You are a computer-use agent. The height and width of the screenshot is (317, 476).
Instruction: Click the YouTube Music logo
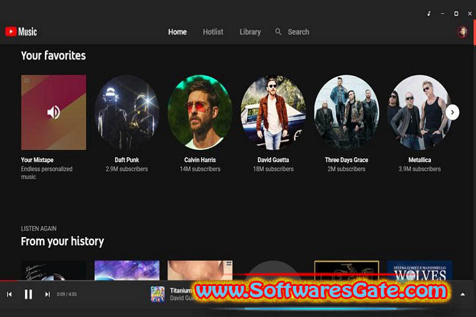21,32
